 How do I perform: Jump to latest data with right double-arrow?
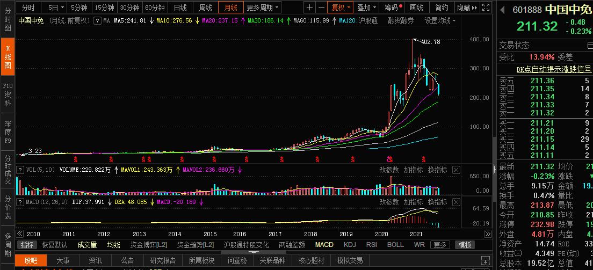[488, 234]
